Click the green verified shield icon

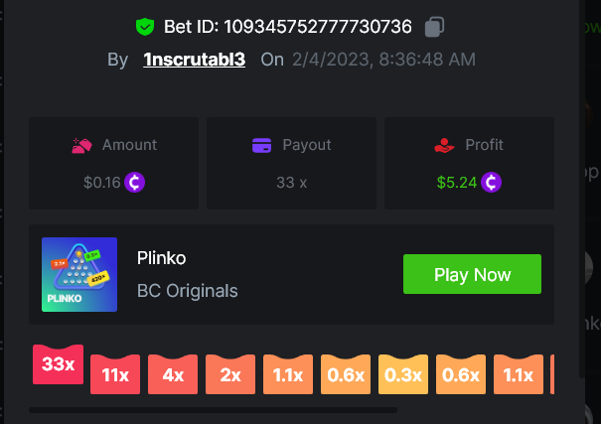click(145, 27)
